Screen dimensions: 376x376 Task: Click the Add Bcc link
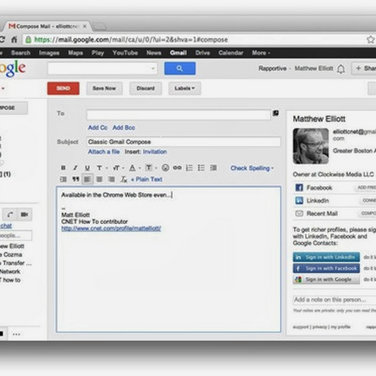click(x=124, y=127)
